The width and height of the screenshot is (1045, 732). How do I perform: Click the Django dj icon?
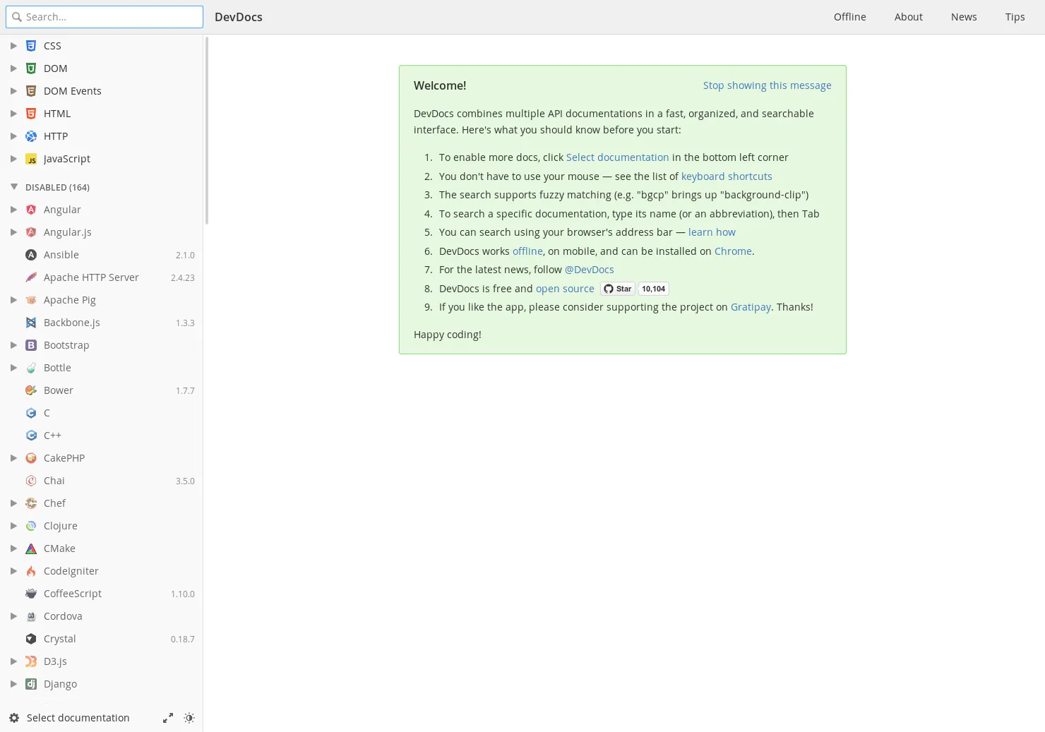click(x=31, y=684)
